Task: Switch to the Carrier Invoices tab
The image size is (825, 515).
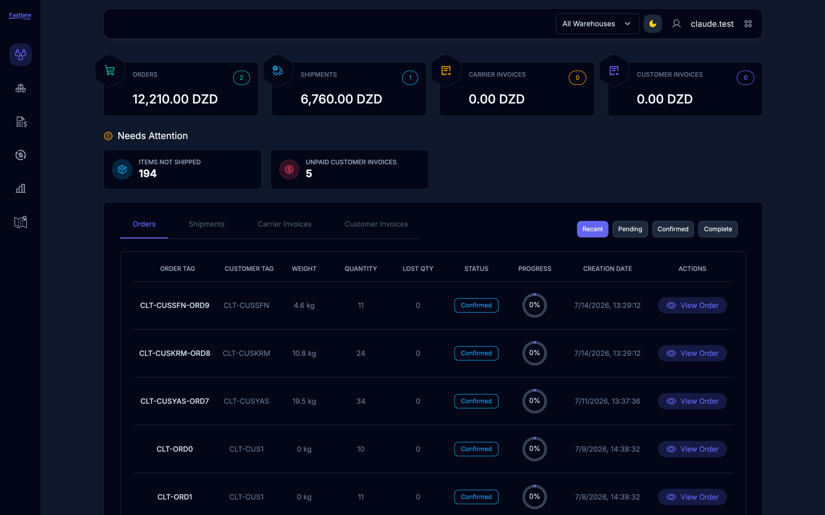Action: 284,224
